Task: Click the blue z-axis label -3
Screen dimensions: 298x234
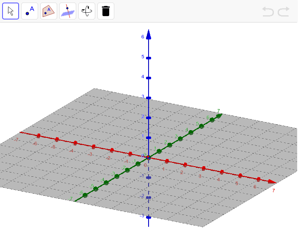Action: [142, 216]
